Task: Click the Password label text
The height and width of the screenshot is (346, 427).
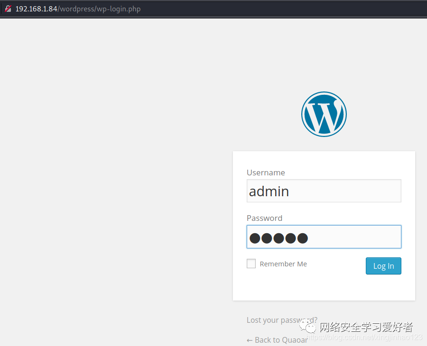Action: [264, 218]
